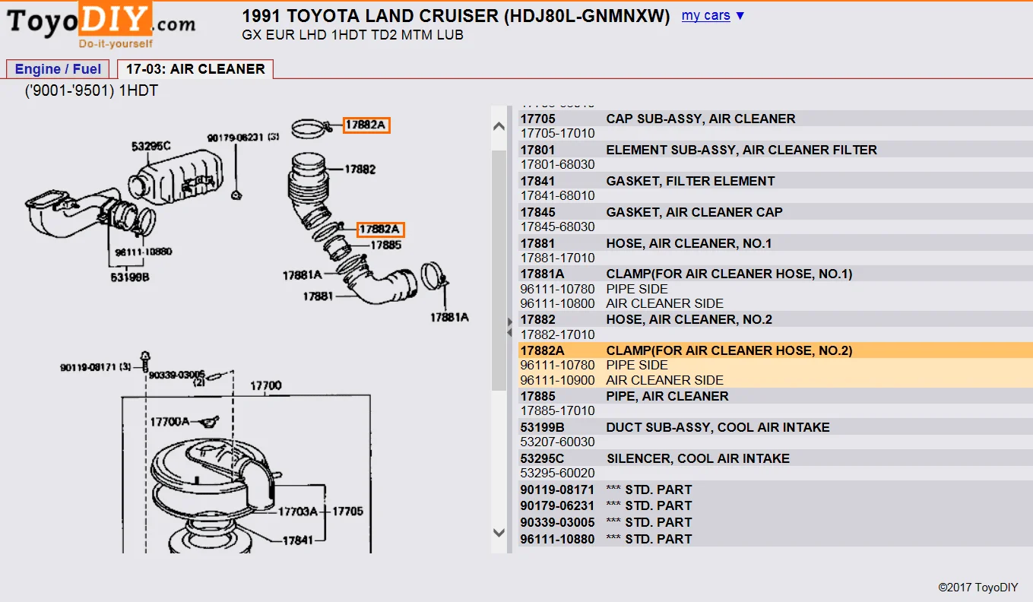Click the ToyoDIY.com logo
This screenshot has height=602, width=1033.
[100, 24]
